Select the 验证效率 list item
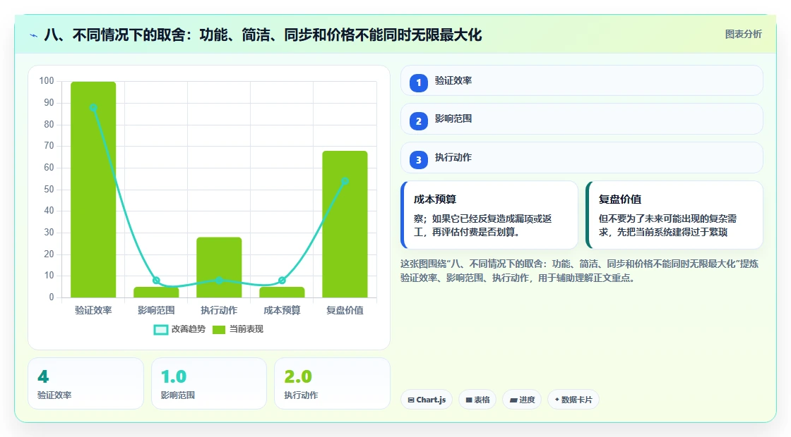Viewport: 791px width, 437px height. pos(582,80)
